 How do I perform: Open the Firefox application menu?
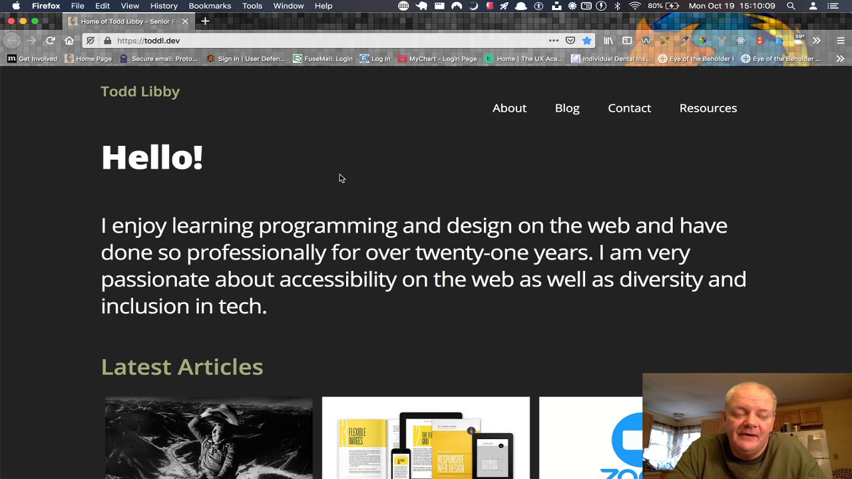(x=46, y=6)
